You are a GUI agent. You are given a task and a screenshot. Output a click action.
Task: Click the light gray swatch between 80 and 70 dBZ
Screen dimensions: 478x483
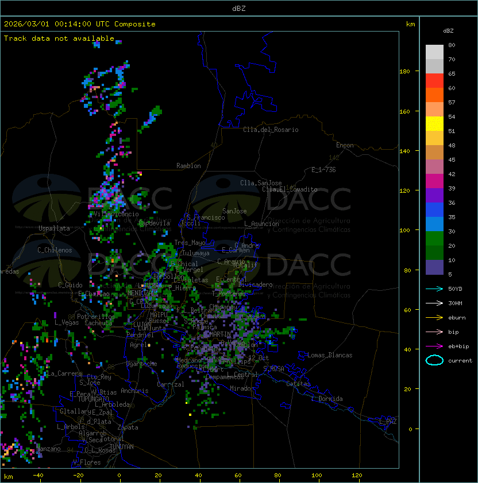coord(434,52)
